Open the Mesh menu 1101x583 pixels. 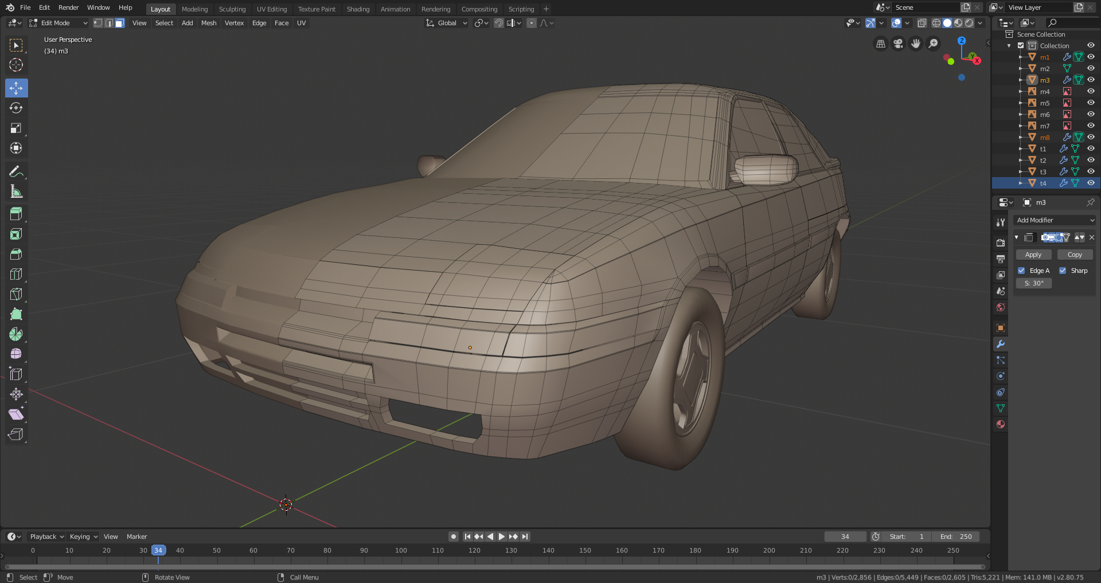[x=209, y=23]
